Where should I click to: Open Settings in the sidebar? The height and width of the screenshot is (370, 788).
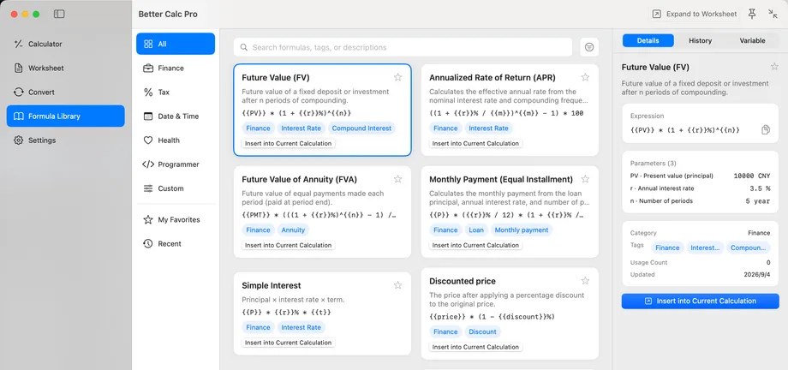coord(65,140)
